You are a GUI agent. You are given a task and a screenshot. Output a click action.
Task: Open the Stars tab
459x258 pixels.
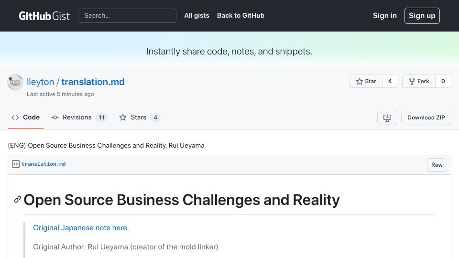[140, 118]
